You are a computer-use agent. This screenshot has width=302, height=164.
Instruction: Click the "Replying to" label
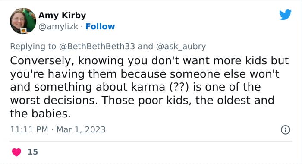pyautogui.click(x=33, y=47)
